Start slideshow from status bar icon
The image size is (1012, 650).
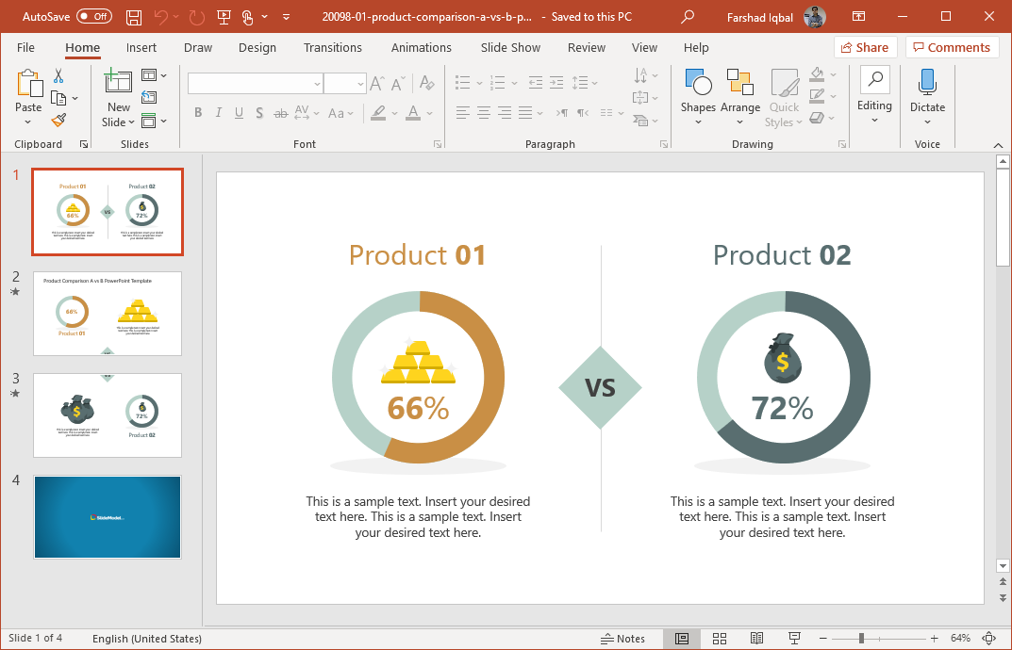pyautogui.click(x=794, y=639)
